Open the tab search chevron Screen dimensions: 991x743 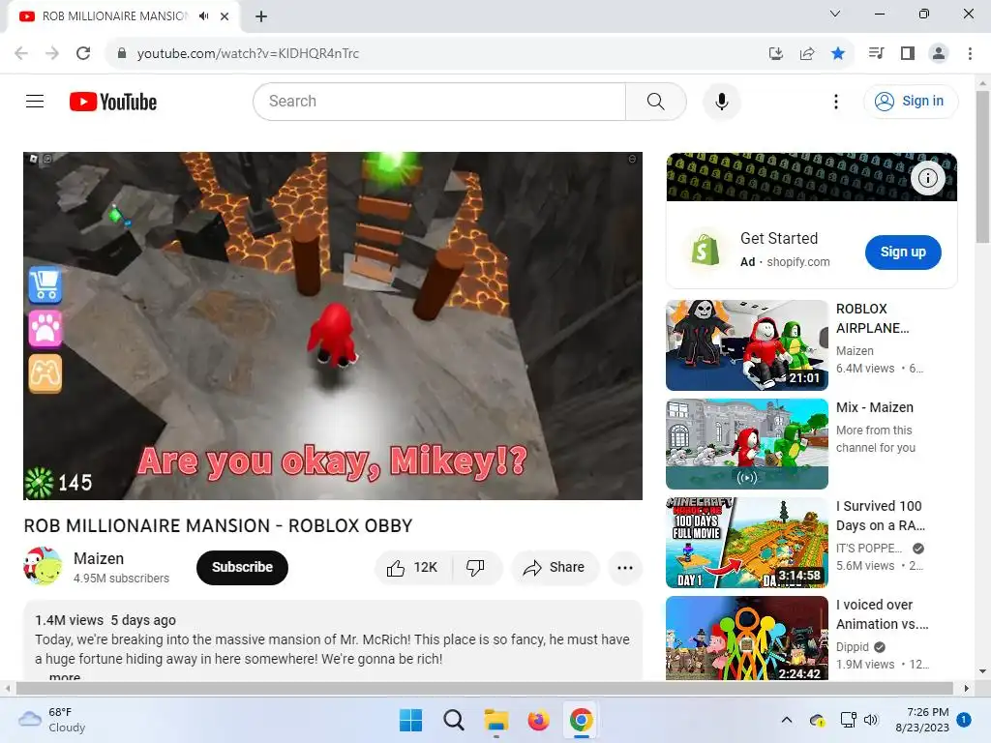pyautogui.click(x=835, y=14)
